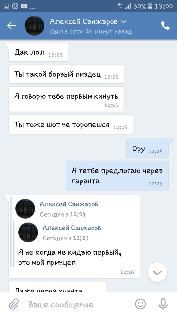Select the sent 'Ору' message bubble
The height and width of the screenshot is (316, 177).
(x=147, y=148)
